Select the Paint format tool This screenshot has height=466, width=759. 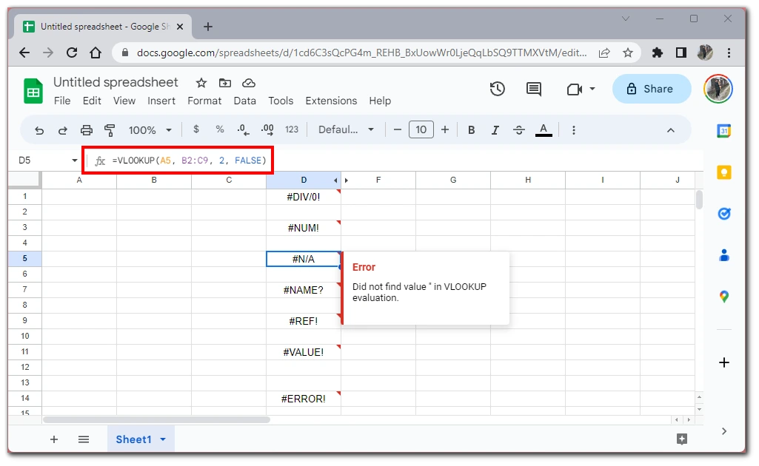coord(110,130)
